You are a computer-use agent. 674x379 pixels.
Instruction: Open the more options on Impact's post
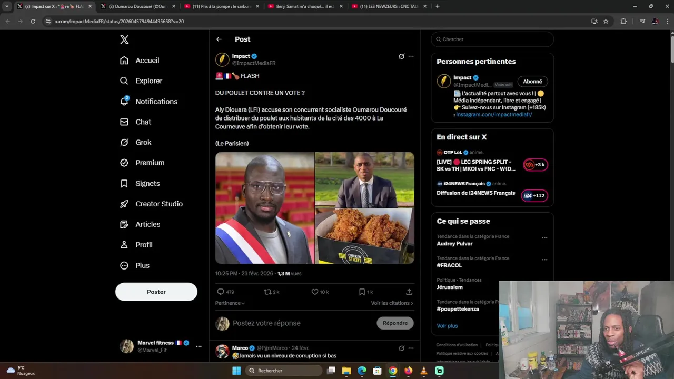(411, 56)
